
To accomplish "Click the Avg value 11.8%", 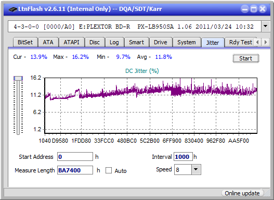I will click(x=164, y=57).
